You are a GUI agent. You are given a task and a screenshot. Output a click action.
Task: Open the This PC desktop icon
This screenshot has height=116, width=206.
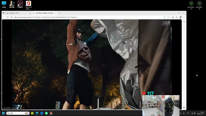(x=4, y=4)
